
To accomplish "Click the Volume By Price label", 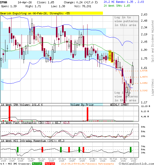I will (82, 105).
